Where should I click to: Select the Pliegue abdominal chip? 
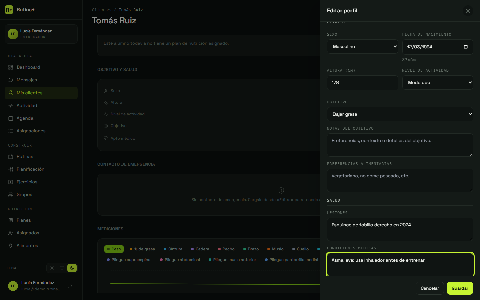point(180,260)
